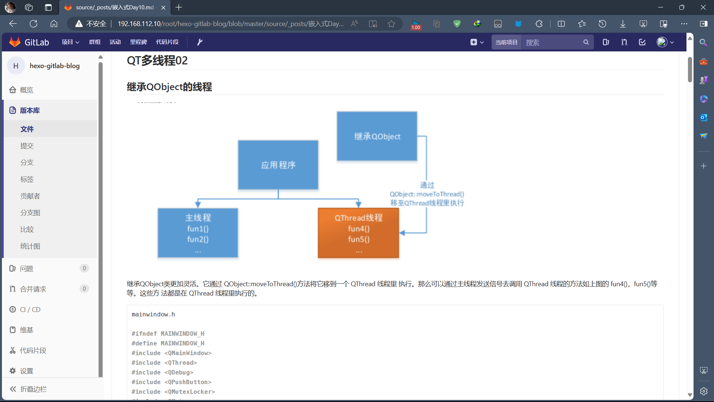
Task: Open issues icon in top navbar
Action: (606, 42)
